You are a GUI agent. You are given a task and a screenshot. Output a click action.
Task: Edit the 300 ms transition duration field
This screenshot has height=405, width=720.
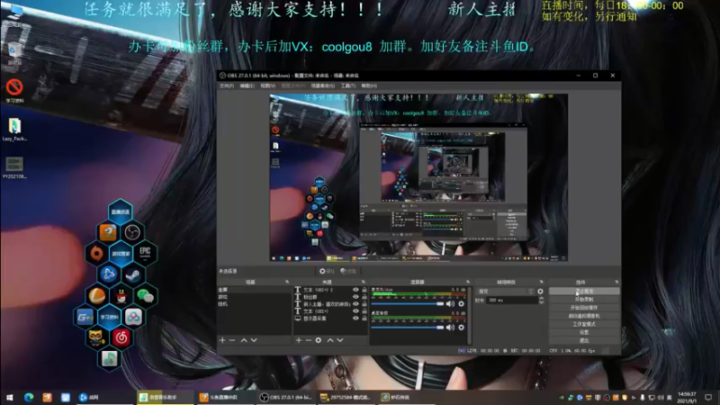coord(512,300)
